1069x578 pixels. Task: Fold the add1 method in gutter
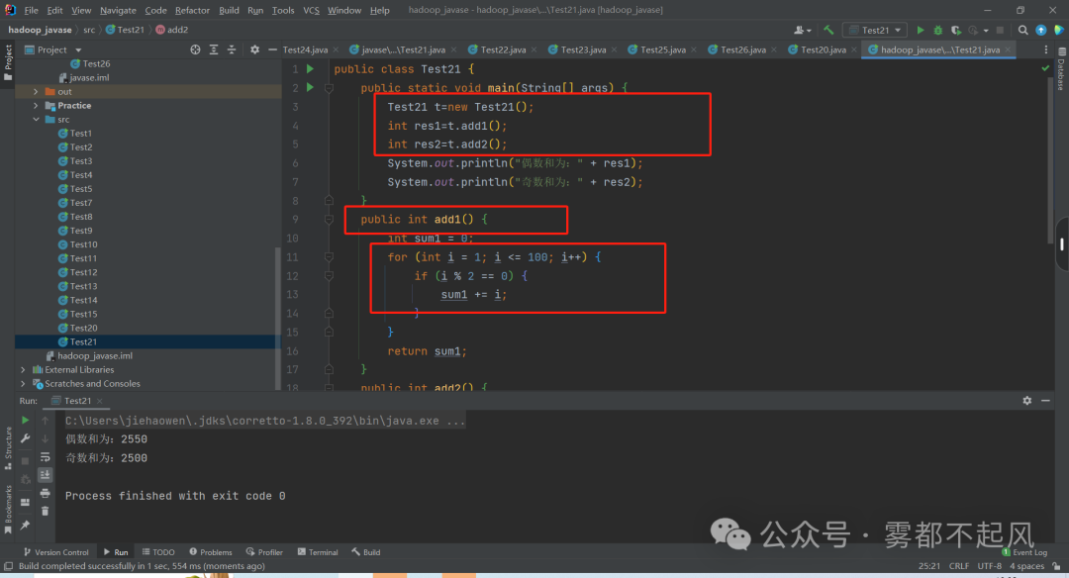click(329, 220)
